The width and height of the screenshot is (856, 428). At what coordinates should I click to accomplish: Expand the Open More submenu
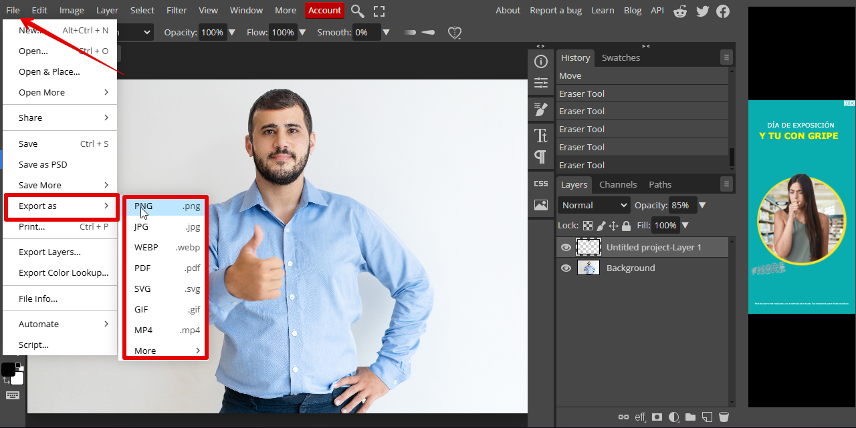pos(60,92)
